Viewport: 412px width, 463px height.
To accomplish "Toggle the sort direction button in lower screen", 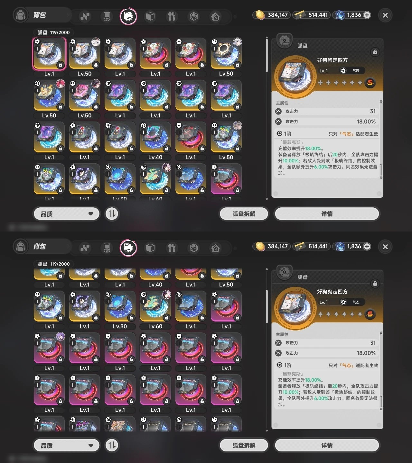I will 112,445.
